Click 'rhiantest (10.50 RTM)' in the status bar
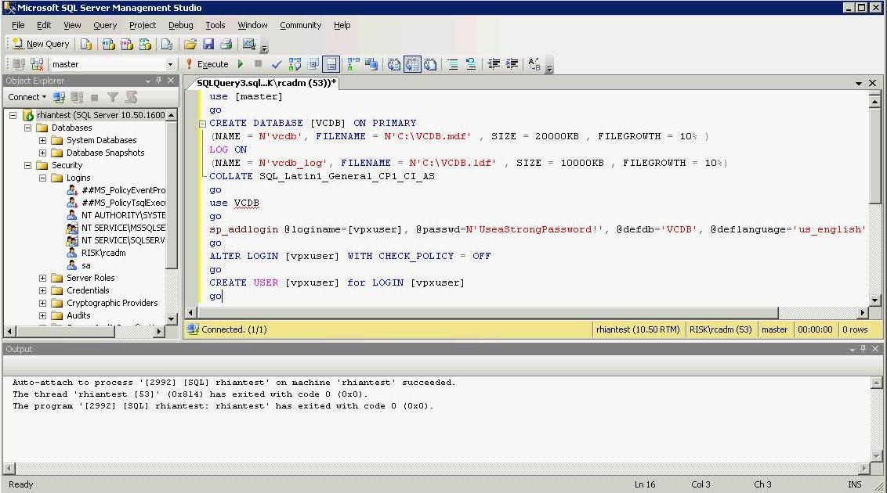The image size is (887, 493). [638, 329]
